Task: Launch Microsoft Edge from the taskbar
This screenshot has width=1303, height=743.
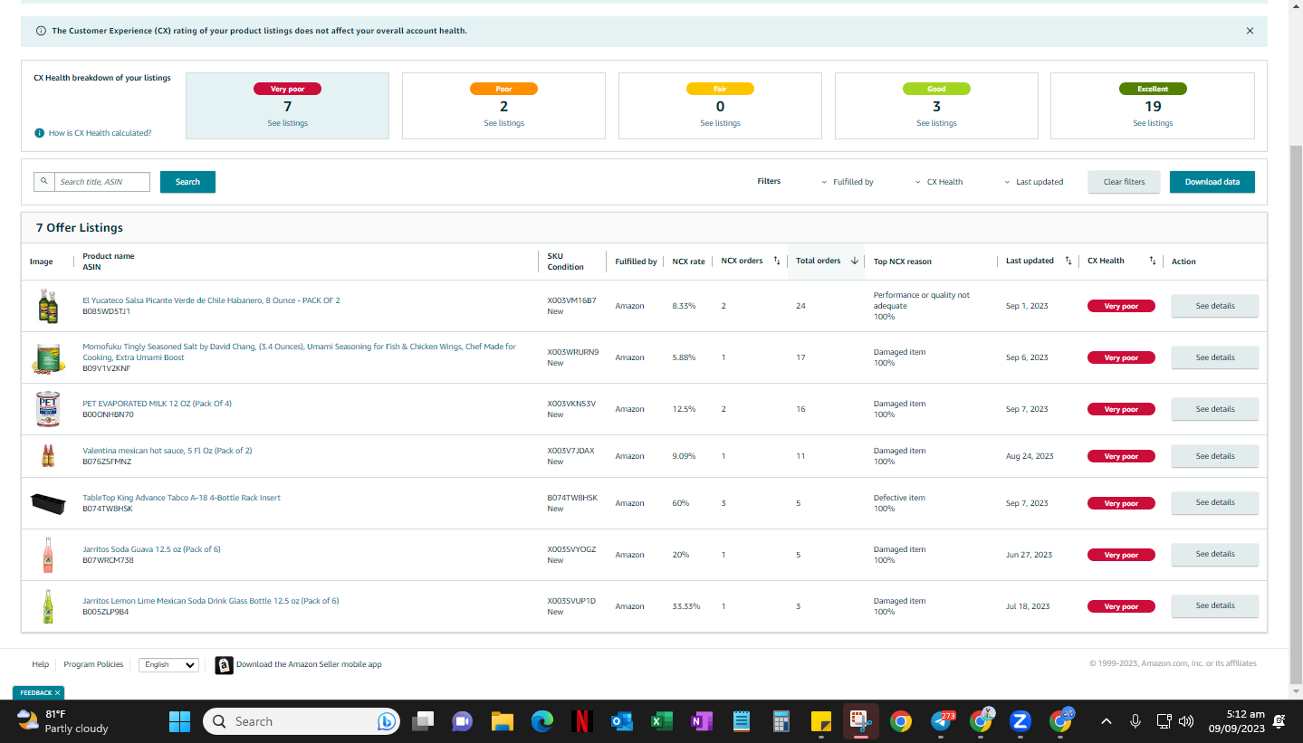Action: [541, 721]
